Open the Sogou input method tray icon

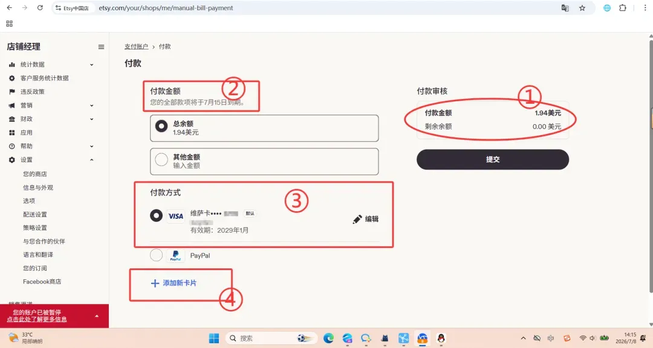pos(567,338)
